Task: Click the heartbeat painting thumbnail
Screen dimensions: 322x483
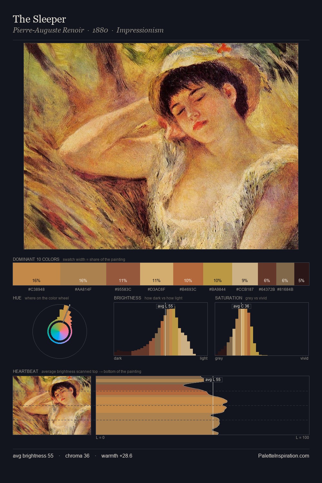Action: point(52,405)
